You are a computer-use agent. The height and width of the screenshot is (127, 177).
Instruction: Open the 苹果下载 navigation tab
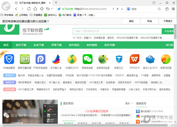pyautogui.click(x=56, y=45)
